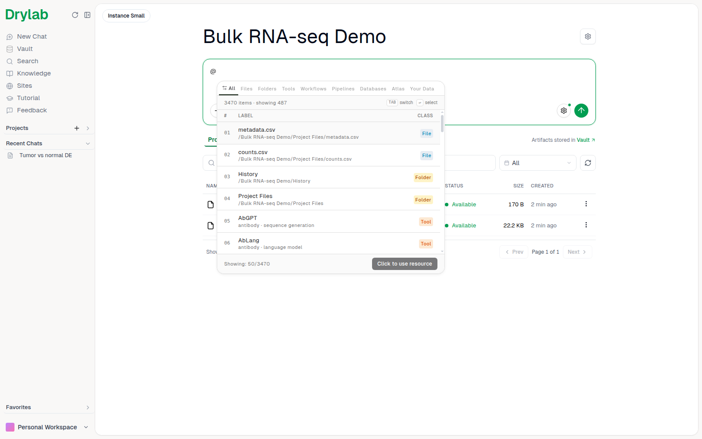Viewport: 702px width, 439px height.
Task: Go to Prev page
Action: (514, 252)
